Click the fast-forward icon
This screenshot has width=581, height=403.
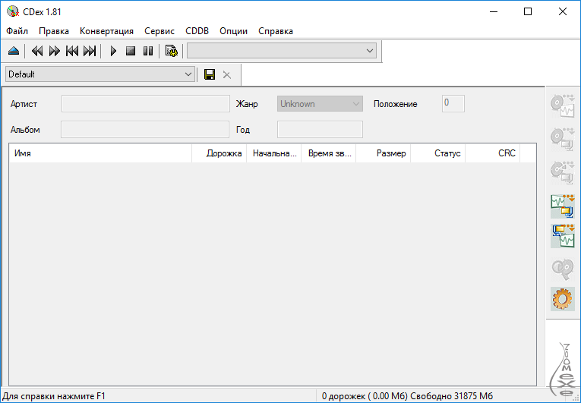55,51
